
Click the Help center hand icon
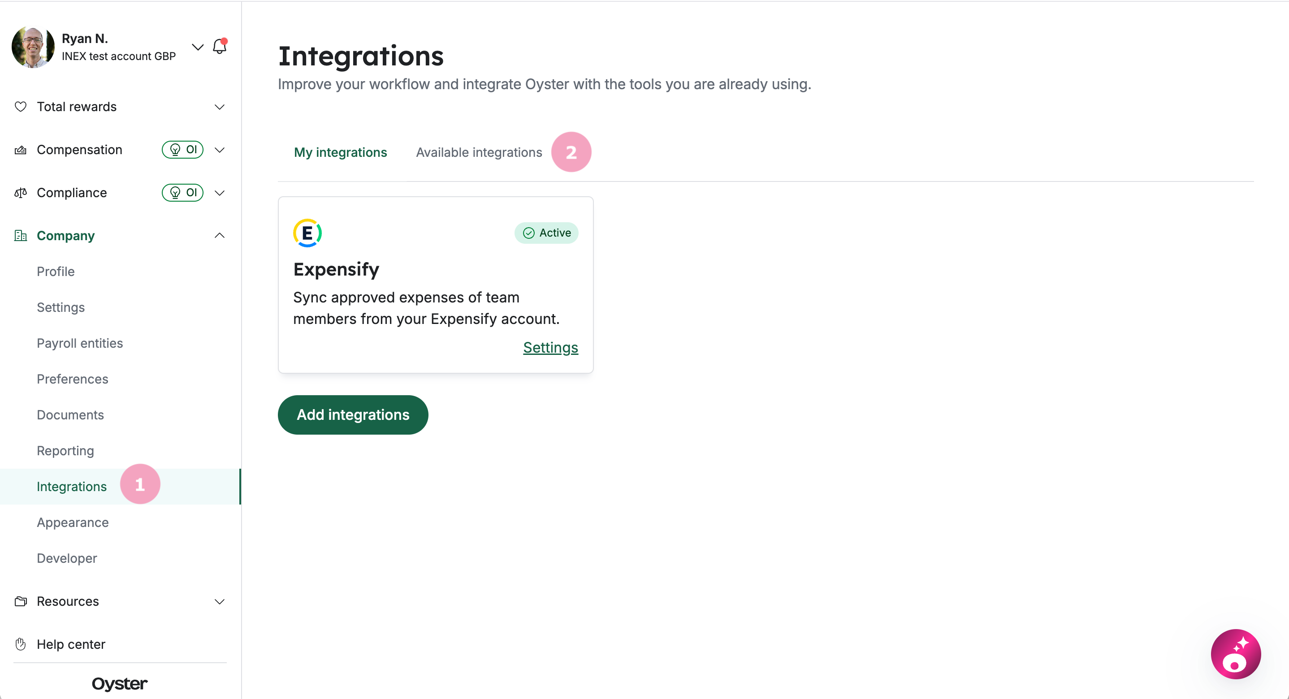click(21, 644)
